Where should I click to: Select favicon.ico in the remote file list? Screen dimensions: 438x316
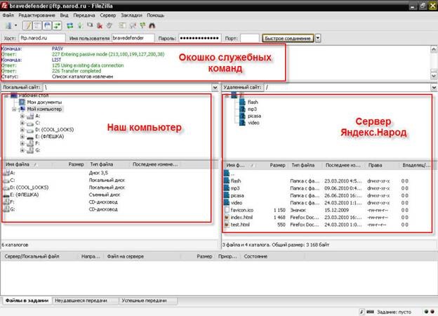click(242, 210)
